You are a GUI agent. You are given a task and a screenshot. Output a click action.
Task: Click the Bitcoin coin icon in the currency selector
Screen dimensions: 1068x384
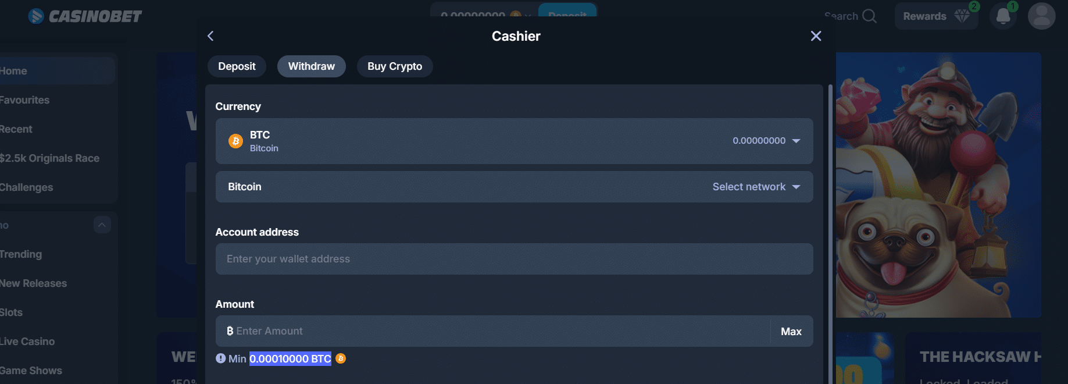[234, 141]
